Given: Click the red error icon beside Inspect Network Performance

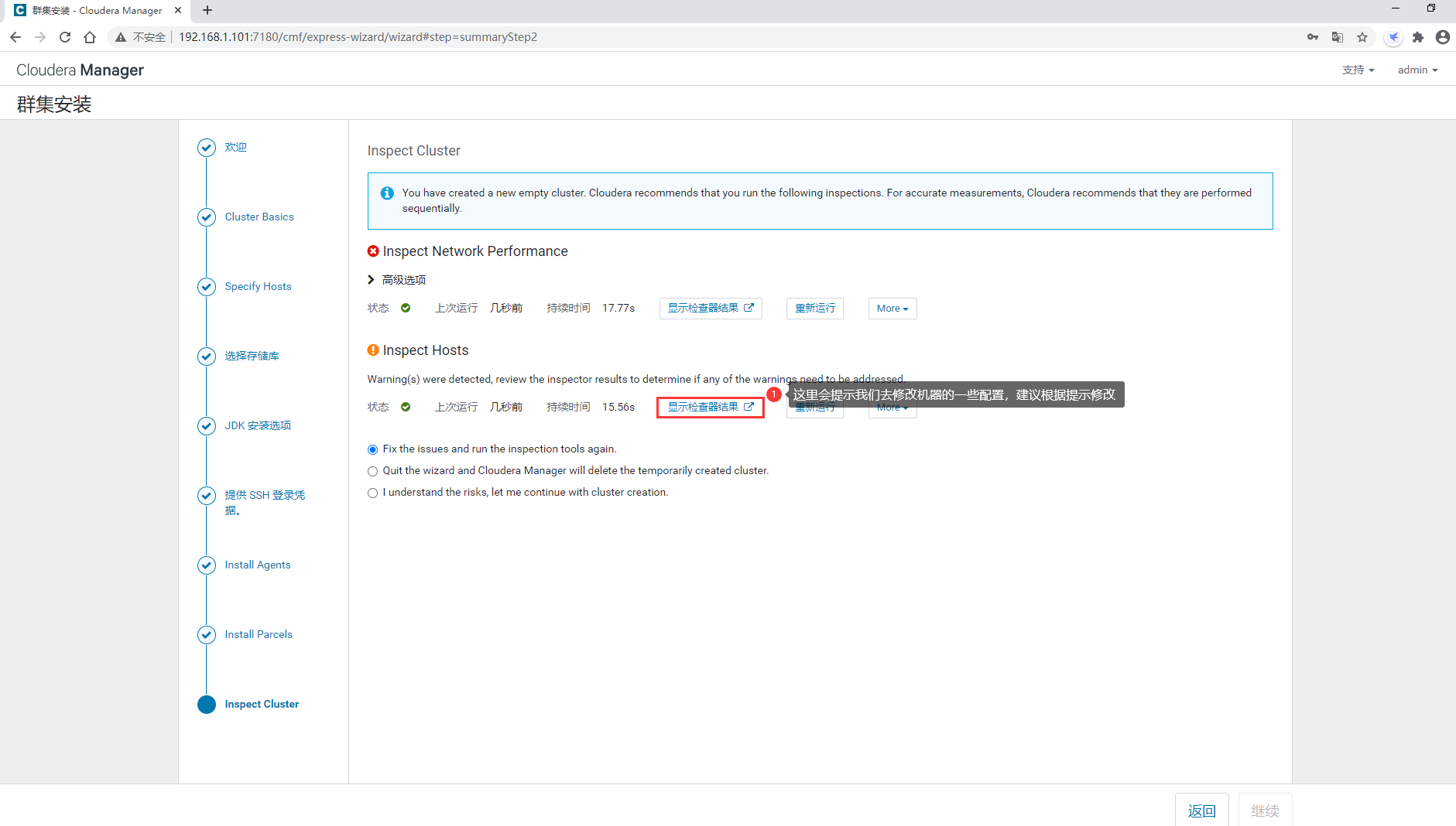Looking at the screenshot, I should tap(373, 251).
